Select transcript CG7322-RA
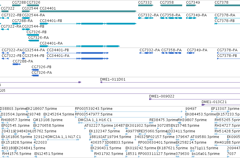This screenshot has height=158, width=240. click(11, 26)
